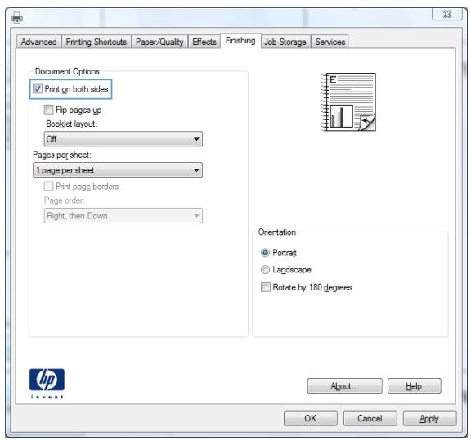Cancel the print settings dialog
The height and width of the screenshot is (441, 471).
[x=370, y=418]
